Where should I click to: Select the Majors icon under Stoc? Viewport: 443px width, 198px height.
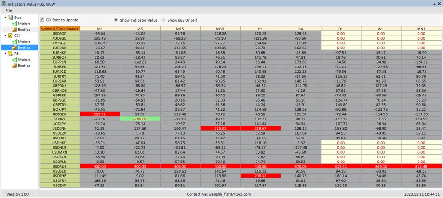coord(14,24)
